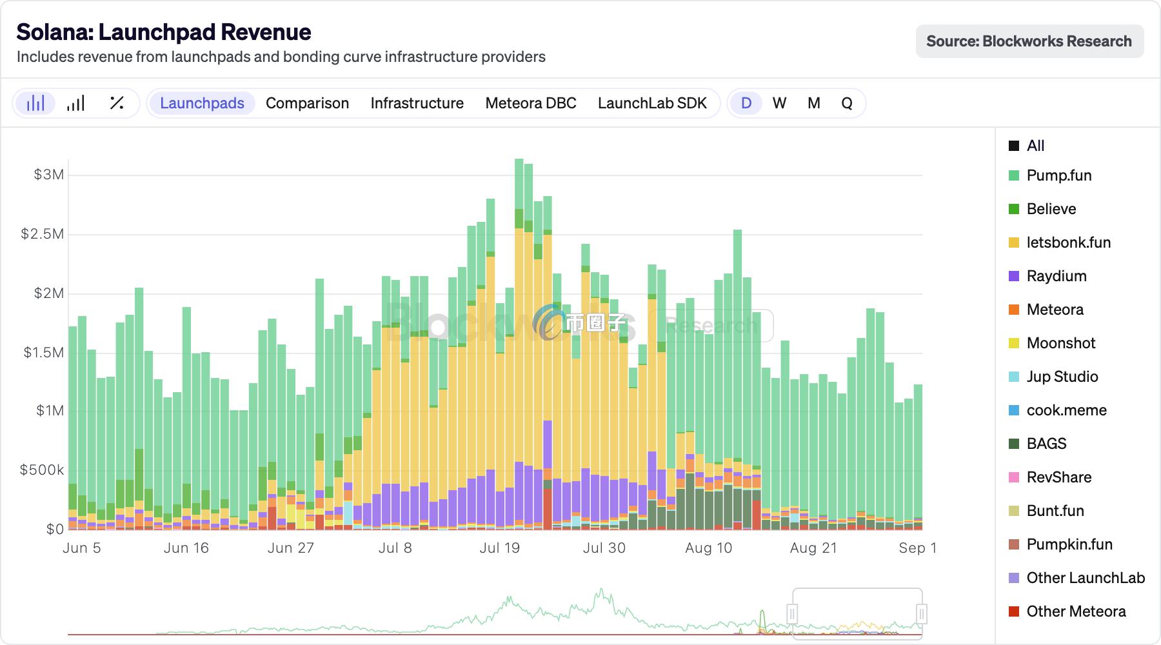Toggle the Pump.fun legend series
The height and width of the screenshot is (645, 1161).
[1058, 175]
